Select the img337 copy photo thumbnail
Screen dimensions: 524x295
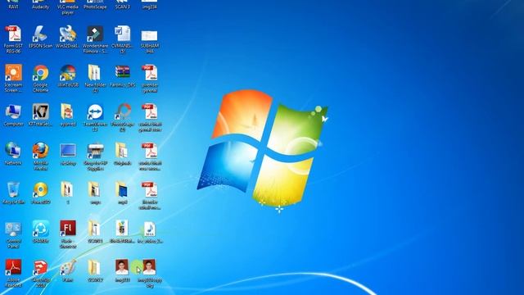click(149, 267)
